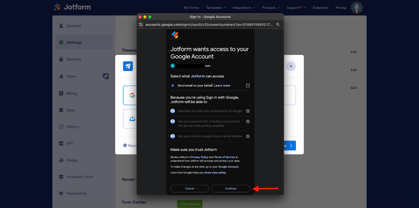419x208 pixels.
Task: Open the share data safely link
Action: click(x=215, y=172)
